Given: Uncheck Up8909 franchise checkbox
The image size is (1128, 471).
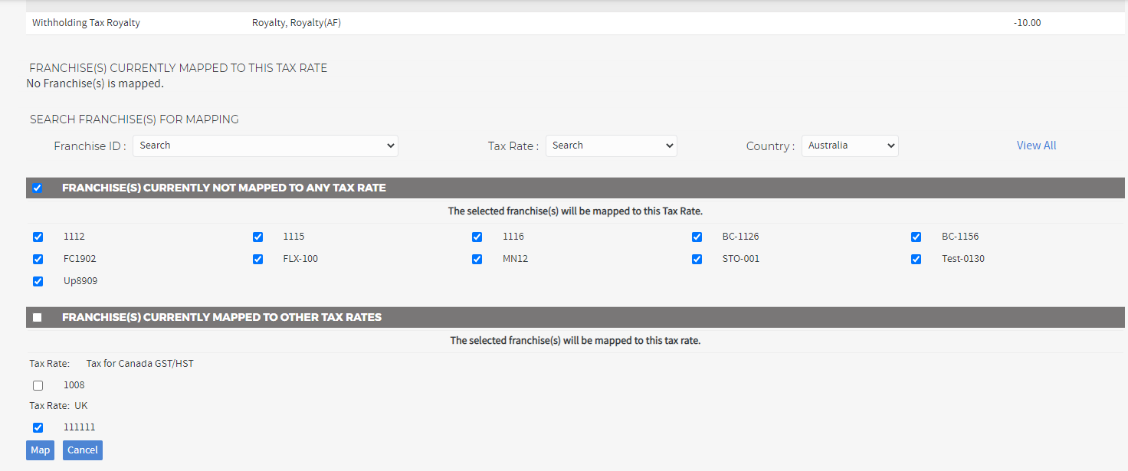Looking at the screenshot, I should (38, 282).
